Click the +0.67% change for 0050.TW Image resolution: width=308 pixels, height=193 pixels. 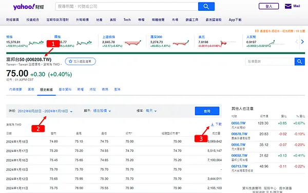(x=299, y=124)
